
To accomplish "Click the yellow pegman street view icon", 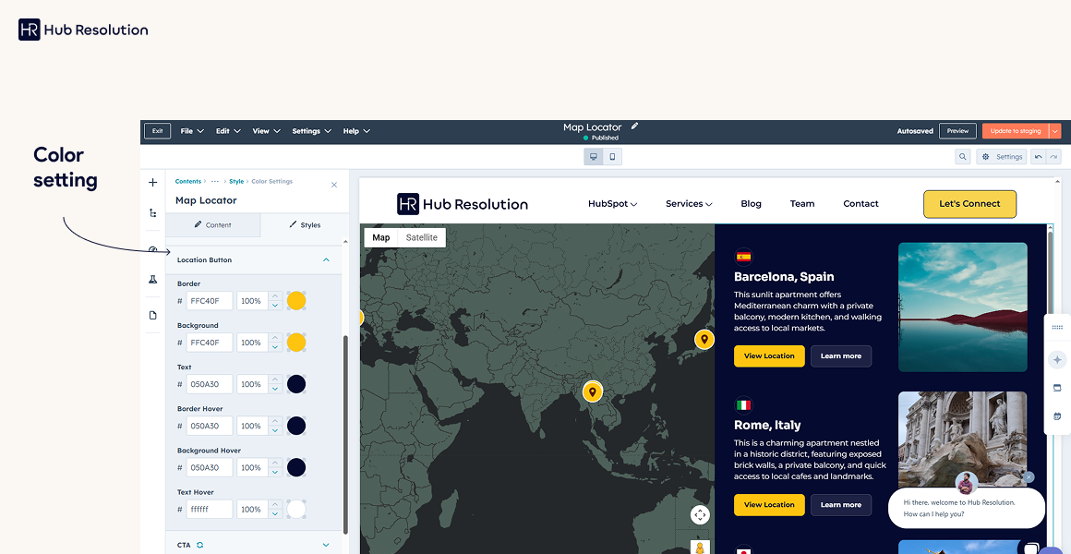I will (x=700, y=548).
